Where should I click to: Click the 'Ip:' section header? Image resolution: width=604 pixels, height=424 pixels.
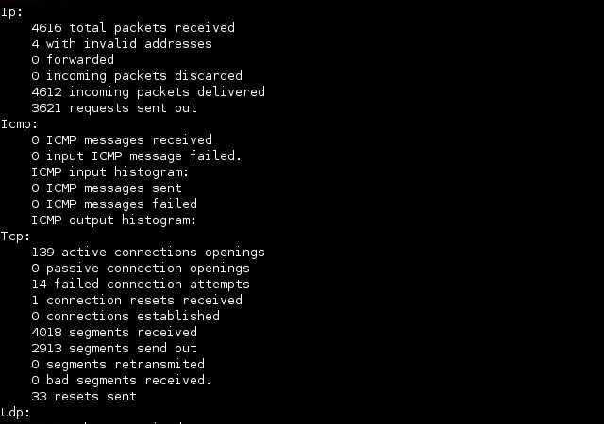pyautogui.click(x=12, y=12)
